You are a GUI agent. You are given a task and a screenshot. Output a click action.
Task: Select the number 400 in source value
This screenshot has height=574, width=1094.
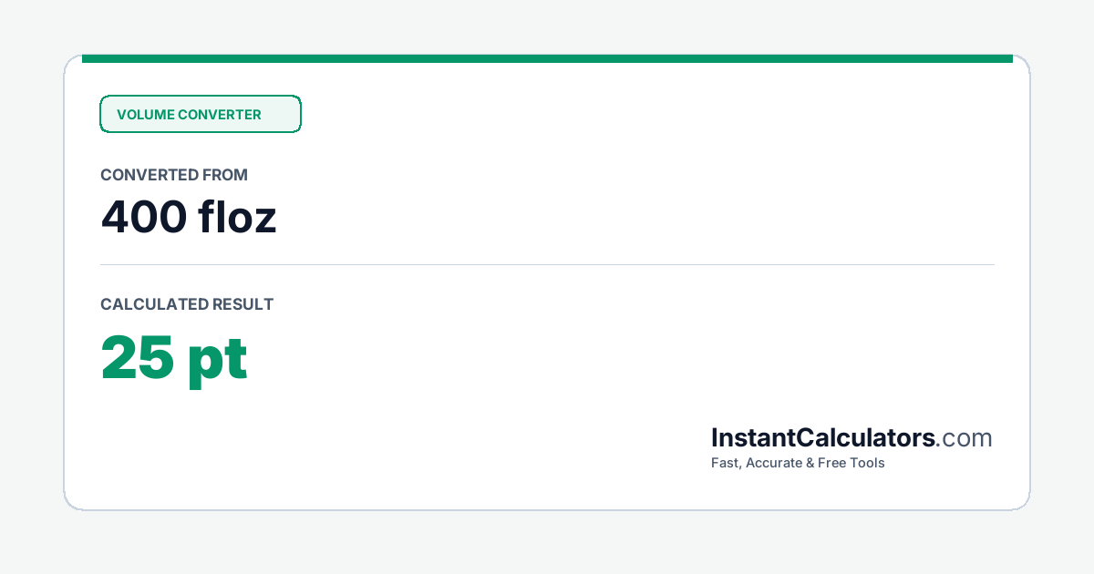point(143,218)
